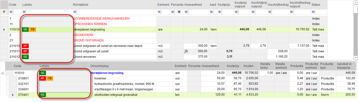358x102 pixels.
Task: Sort by Status column header
Action: 319,5
